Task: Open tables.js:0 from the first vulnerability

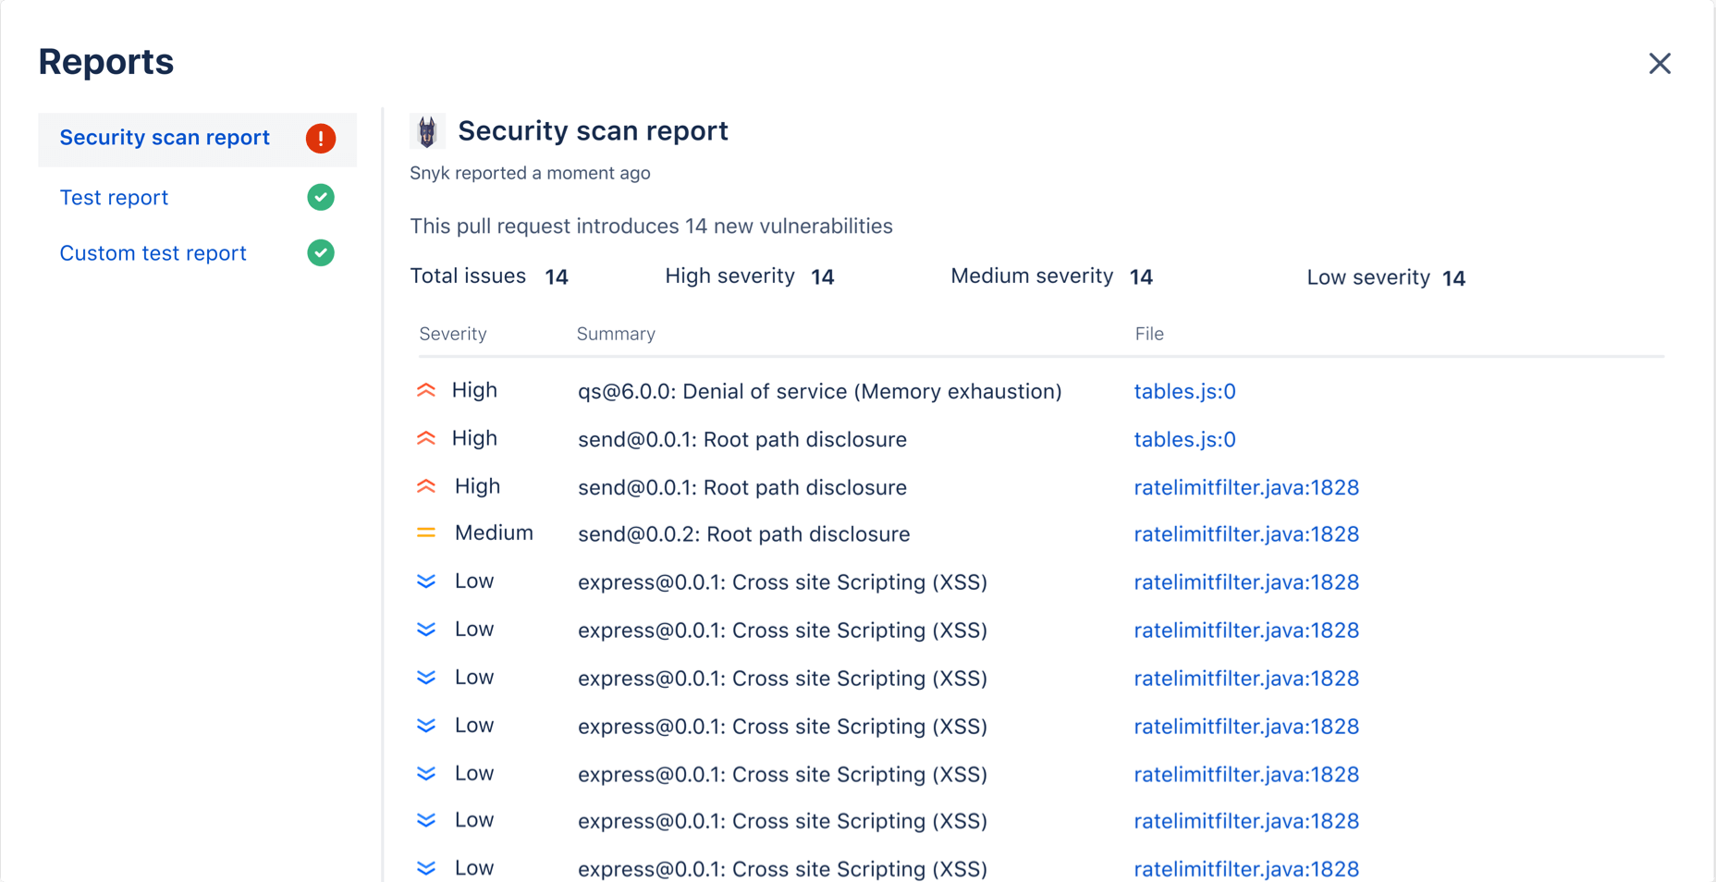Action: tap(1184, 391)
